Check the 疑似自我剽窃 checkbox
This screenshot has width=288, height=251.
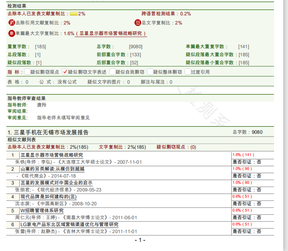tap(112, 72)
